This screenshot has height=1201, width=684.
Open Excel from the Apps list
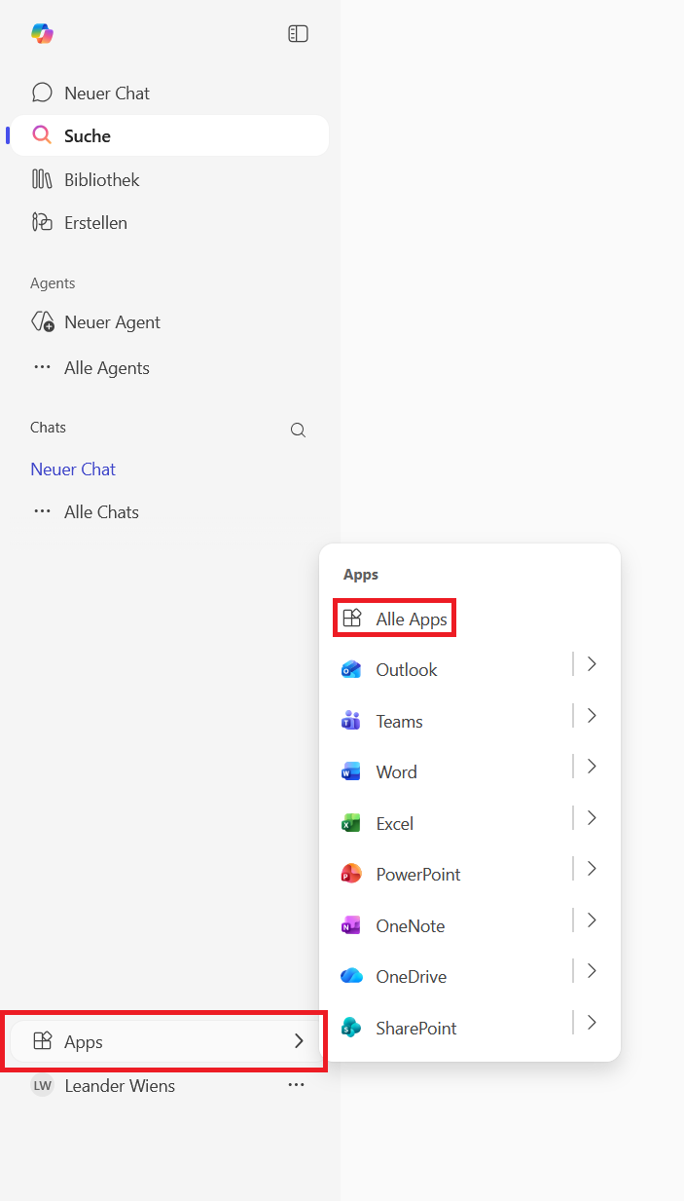394,824
